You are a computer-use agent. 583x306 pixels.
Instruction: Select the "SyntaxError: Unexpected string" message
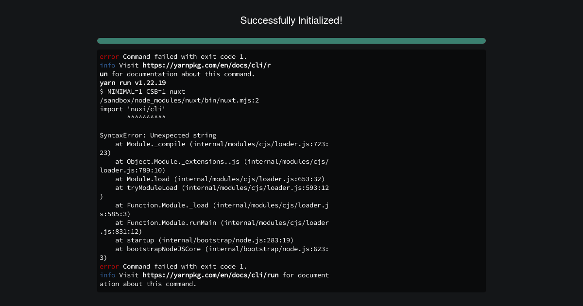coord(158,135)
